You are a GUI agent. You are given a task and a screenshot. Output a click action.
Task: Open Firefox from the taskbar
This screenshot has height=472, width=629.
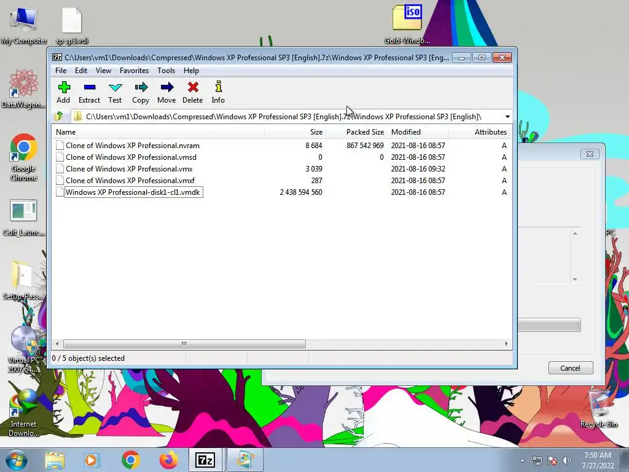click(x=168, y=460)
